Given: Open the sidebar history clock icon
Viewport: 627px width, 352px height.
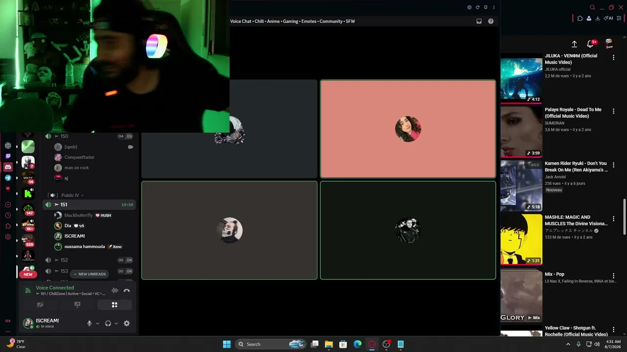Looking at the screenshot, I should [8, 215].
